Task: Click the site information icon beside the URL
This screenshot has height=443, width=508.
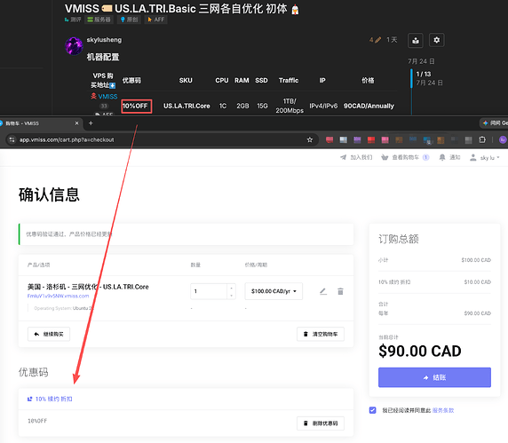Action: (12, 139)
